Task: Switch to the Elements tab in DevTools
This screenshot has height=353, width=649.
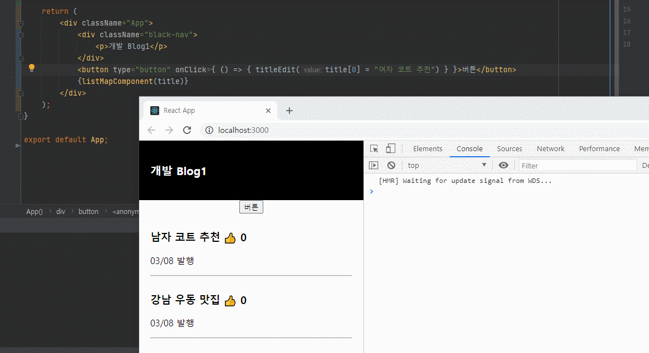Action: [x=427, y=149]
